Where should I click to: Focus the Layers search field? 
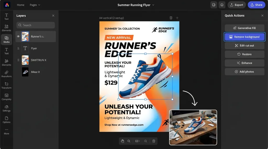36,25
